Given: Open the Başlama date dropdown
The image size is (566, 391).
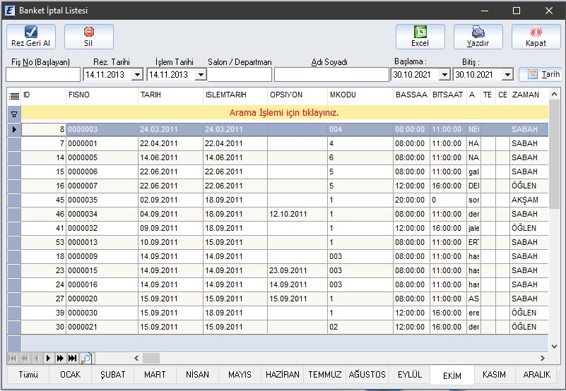Looking at the screenshot, I should (x=444, y=74).
